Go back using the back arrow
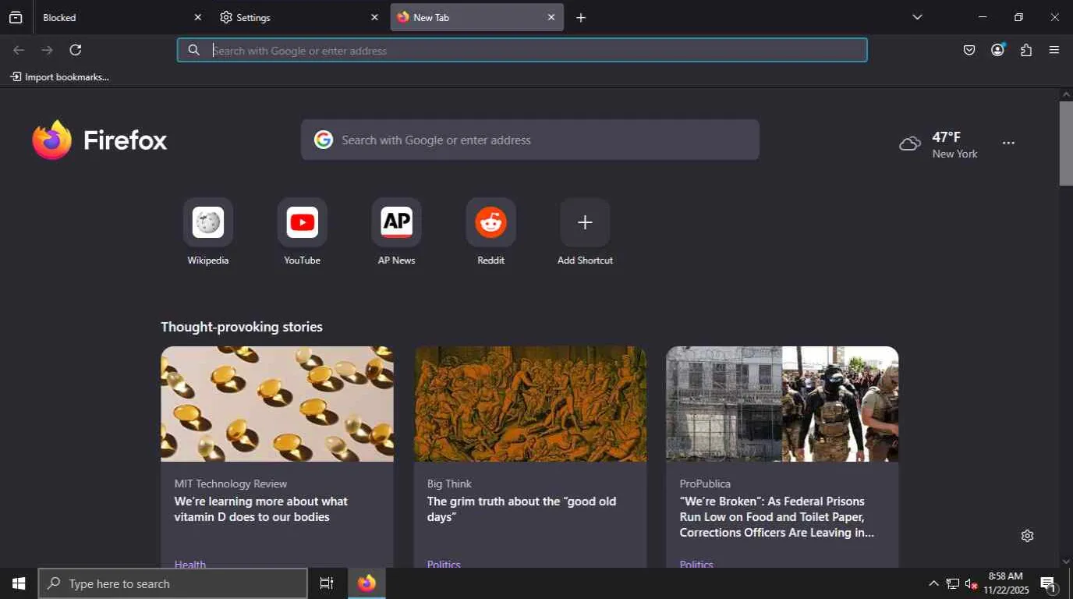Screen dimensions: 1073x599 coord(19,50)
